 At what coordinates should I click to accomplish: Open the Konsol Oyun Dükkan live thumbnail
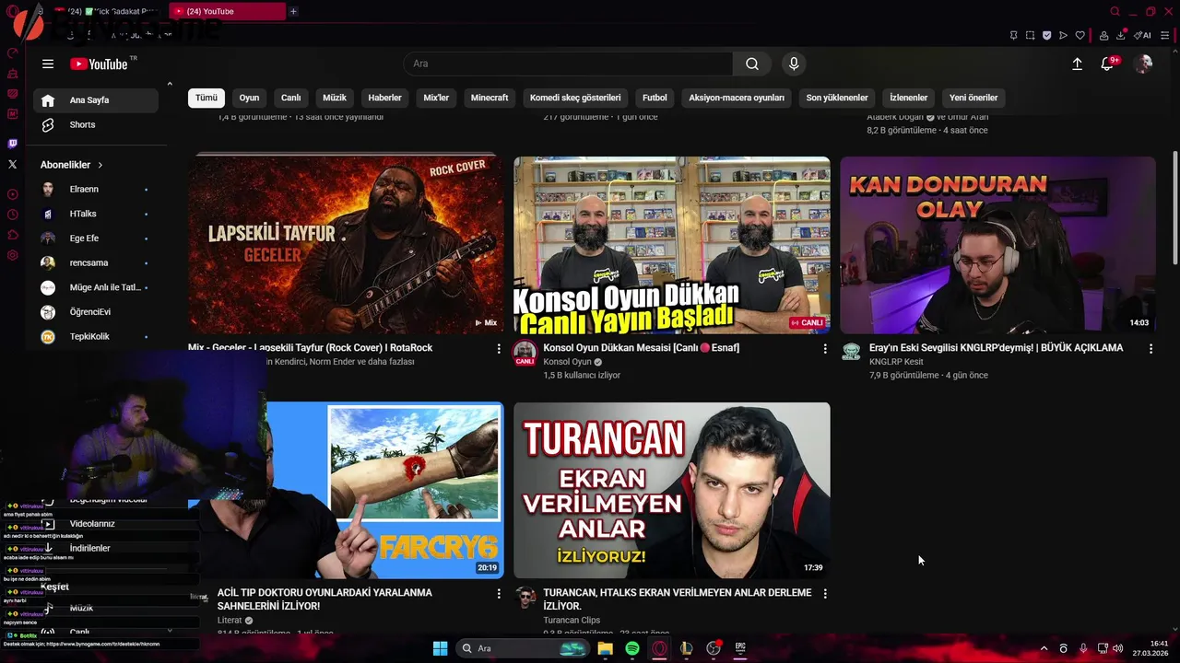click(x=672, y=245)
